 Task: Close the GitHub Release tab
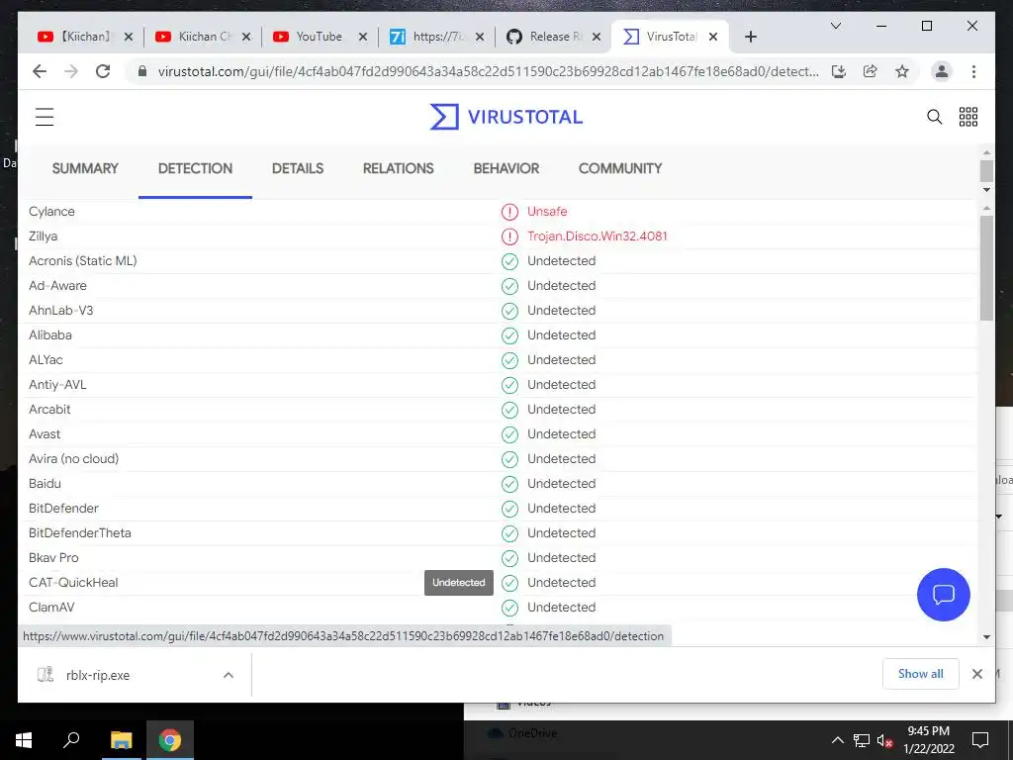597,37
